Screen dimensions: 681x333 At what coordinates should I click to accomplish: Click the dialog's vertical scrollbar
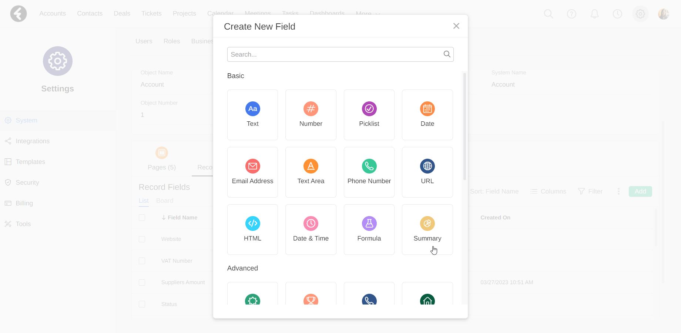pos(464,126)
